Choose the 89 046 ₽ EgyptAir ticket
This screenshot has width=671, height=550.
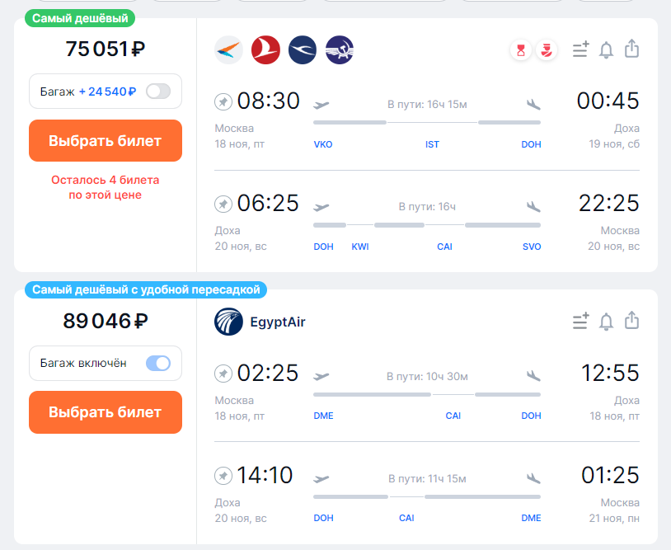106,412
